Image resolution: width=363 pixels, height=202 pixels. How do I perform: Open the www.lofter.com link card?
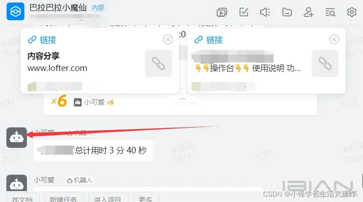pos(99,61)
